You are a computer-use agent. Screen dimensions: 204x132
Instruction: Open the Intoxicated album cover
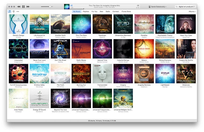click(19, 49)
